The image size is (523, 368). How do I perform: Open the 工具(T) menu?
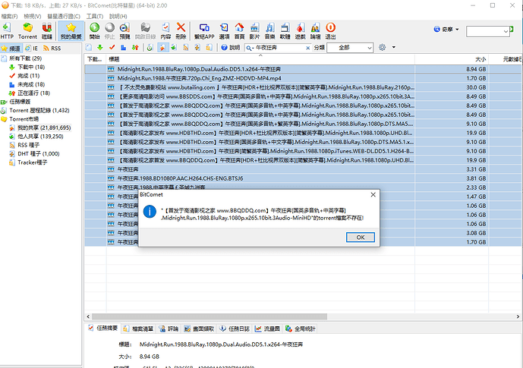pos(95,17)
